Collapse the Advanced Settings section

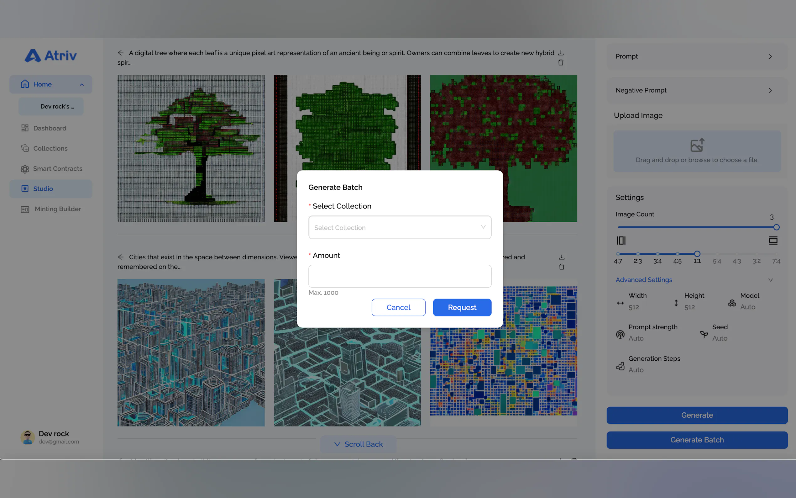point(770,280)
